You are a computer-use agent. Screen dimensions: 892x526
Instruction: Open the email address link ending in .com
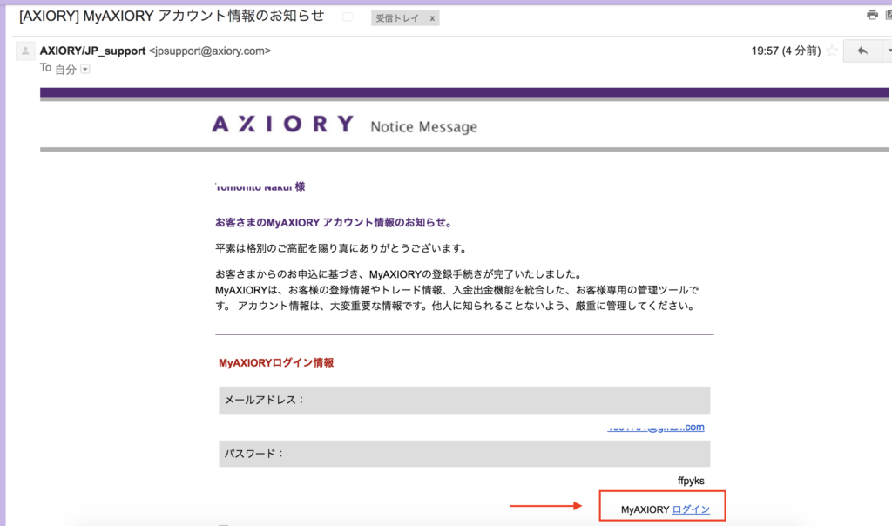(x=656, y=427)
